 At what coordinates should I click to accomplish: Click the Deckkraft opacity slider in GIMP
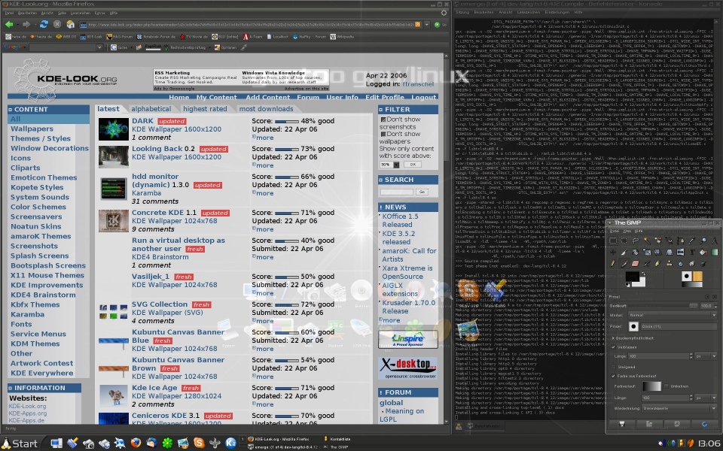(663, 306)
